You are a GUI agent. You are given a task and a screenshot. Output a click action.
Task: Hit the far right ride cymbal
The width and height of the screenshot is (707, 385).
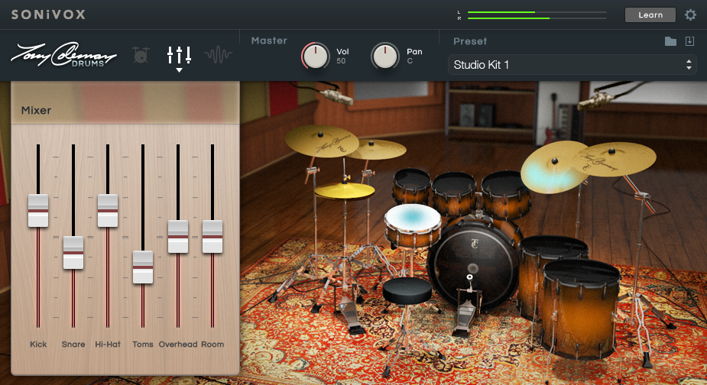(x=615, y=159)
